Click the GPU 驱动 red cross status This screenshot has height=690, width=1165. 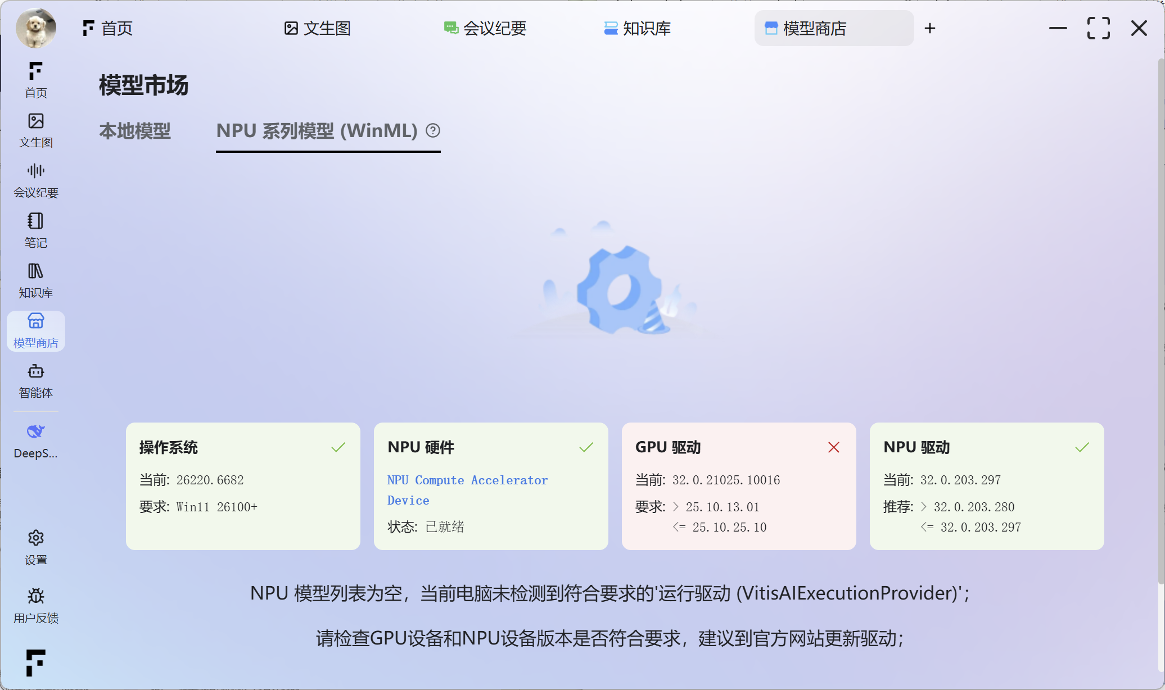point(833,447)
